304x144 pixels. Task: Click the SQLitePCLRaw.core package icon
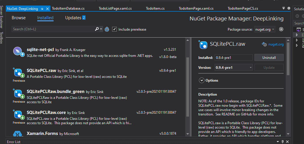(19, 115)
